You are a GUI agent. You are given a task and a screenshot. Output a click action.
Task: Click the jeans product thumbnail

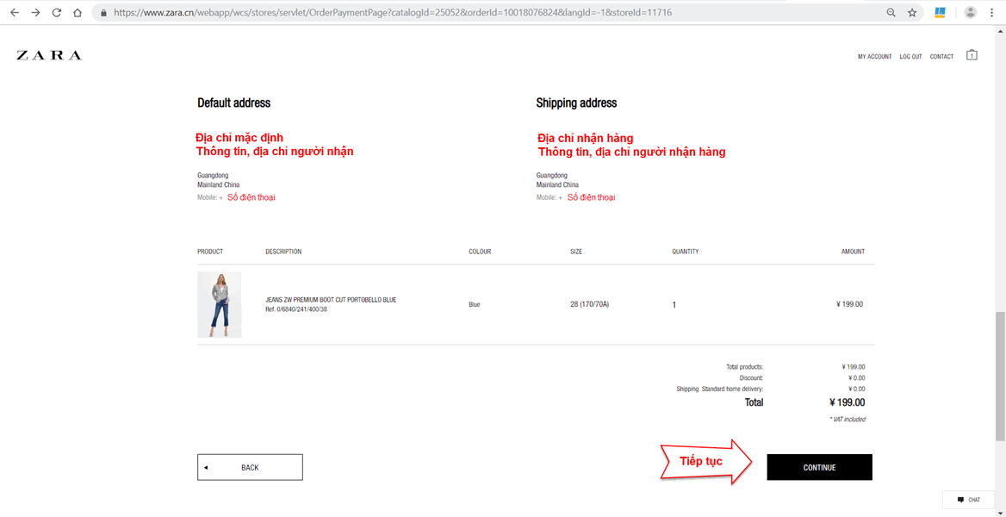220,304
